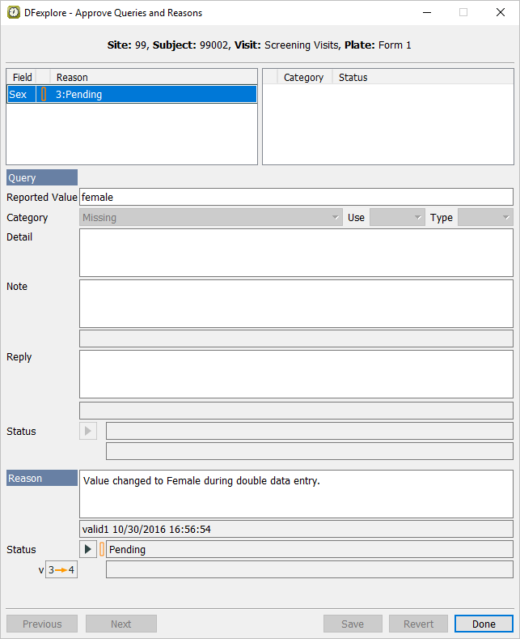
Task: Click the orange icon beside Pending status
Action: click(x=102, y=549)
